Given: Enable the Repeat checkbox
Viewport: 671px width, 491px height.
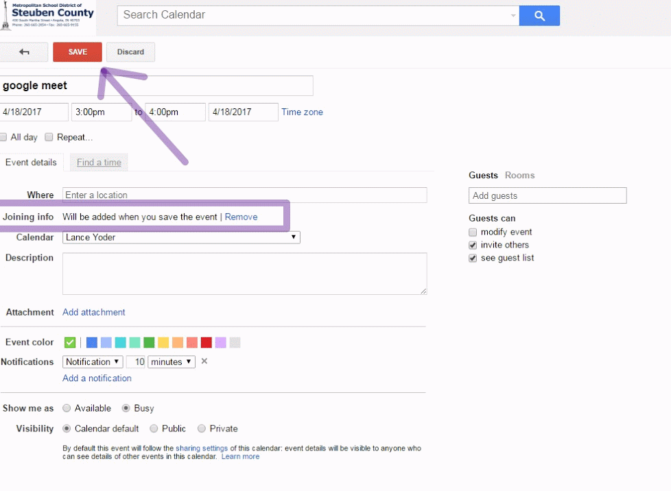Looking at the screenshot, I should [x=49, y=137].
